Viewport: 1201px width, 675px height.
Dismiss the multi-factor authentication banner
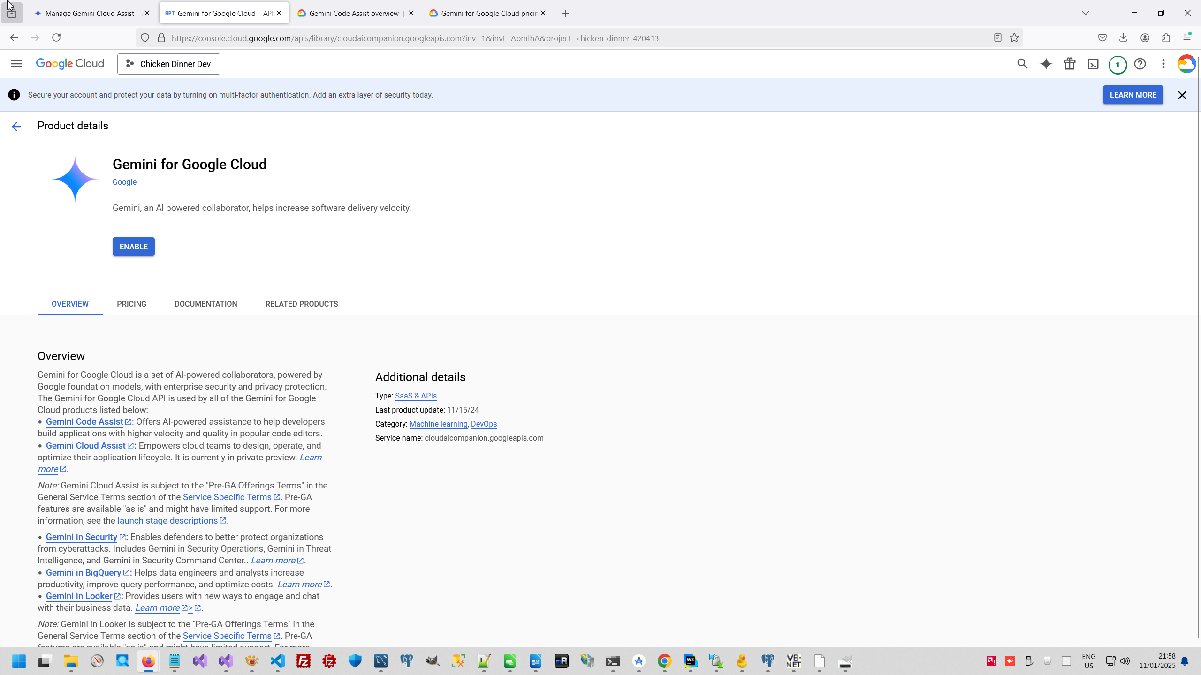click(x=1182, y=95)
